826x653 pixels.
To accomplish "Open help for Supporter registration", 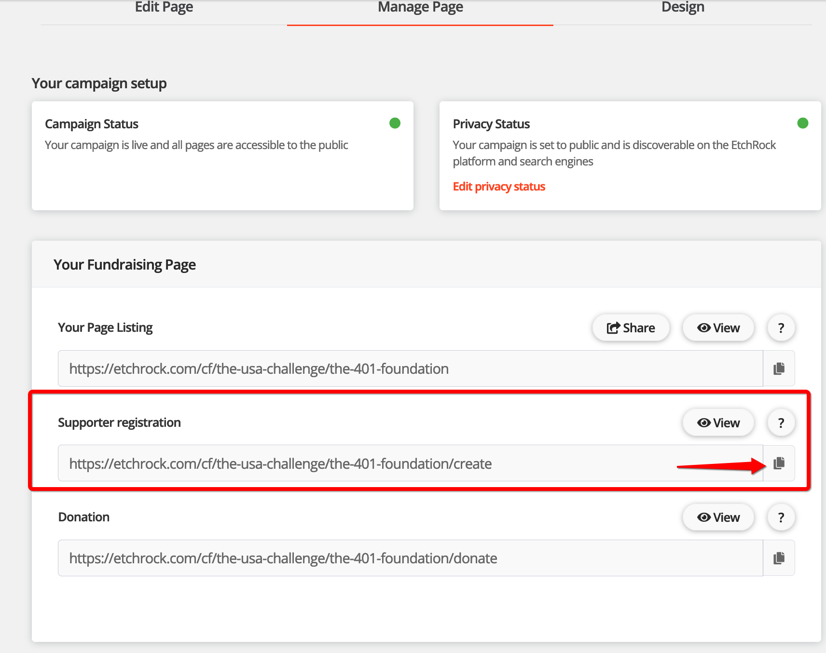I will (x=781, y=423).
